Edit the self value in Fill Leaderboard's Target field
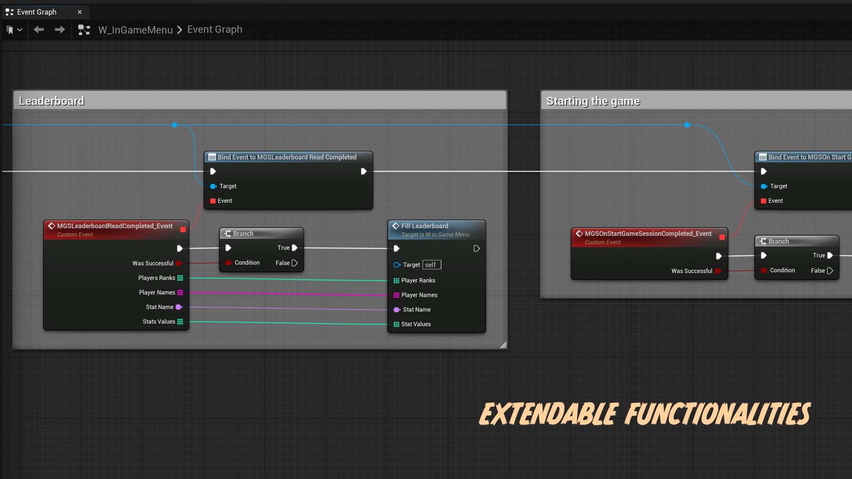The image size is (852, 479). pyautogui.click(x=431, y=264)
